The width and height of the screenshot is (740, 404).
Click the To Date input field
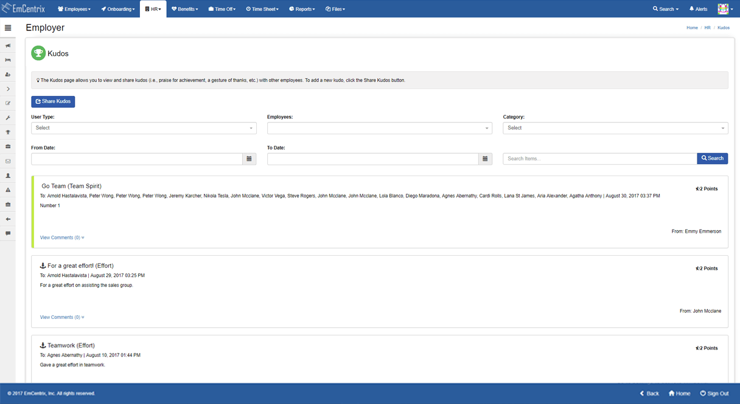point(373,159)
